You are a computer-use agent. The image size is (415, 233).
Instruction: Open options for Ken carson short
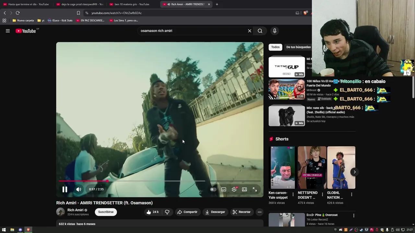tap(293, 194)
